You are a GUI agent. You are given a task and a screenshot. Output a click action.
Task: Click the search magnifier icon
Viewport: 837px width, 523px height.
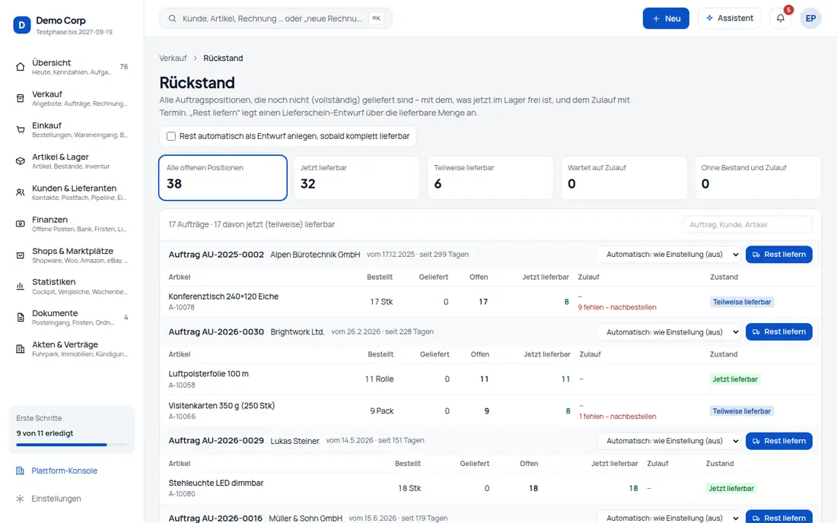tap(173, 18)
